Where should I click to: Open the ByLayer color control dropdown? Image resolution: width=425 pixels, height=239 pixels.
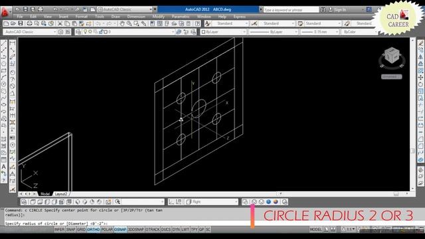click(224, 32)
